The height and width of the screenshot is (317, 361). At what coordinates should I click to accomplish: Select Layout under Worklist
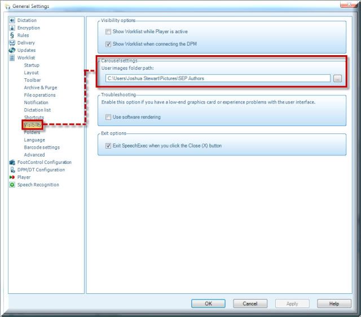[32, 73]
